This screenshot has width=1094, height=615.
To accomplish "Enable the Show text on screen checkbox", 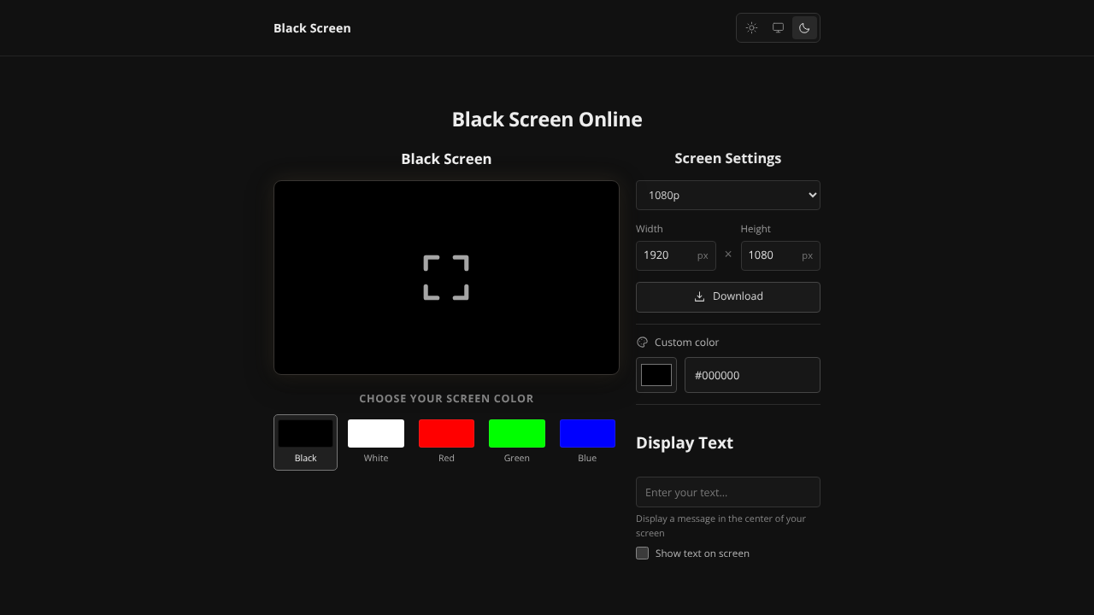I will [x=643, y=553].
